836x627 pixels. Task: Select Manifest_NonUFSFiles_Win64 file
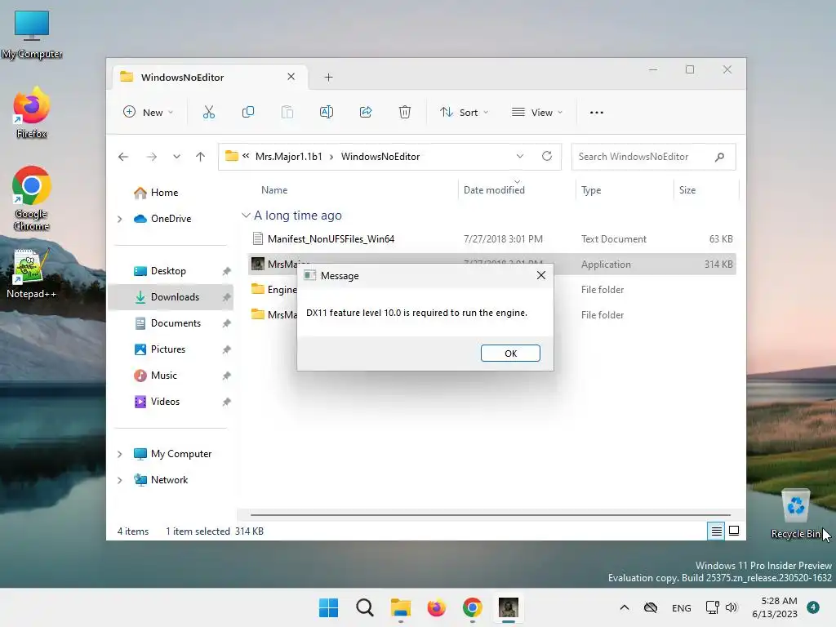point(331,239)
